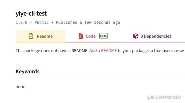Click the watermark text at bottom right
This screenshot has height=103, width=185.
[164, 97]
